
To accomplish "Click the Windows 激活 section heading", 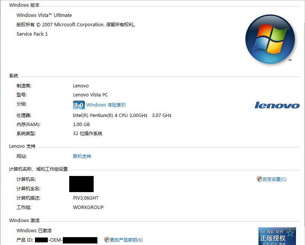I will pyautogui.click(x=24, y=220).
